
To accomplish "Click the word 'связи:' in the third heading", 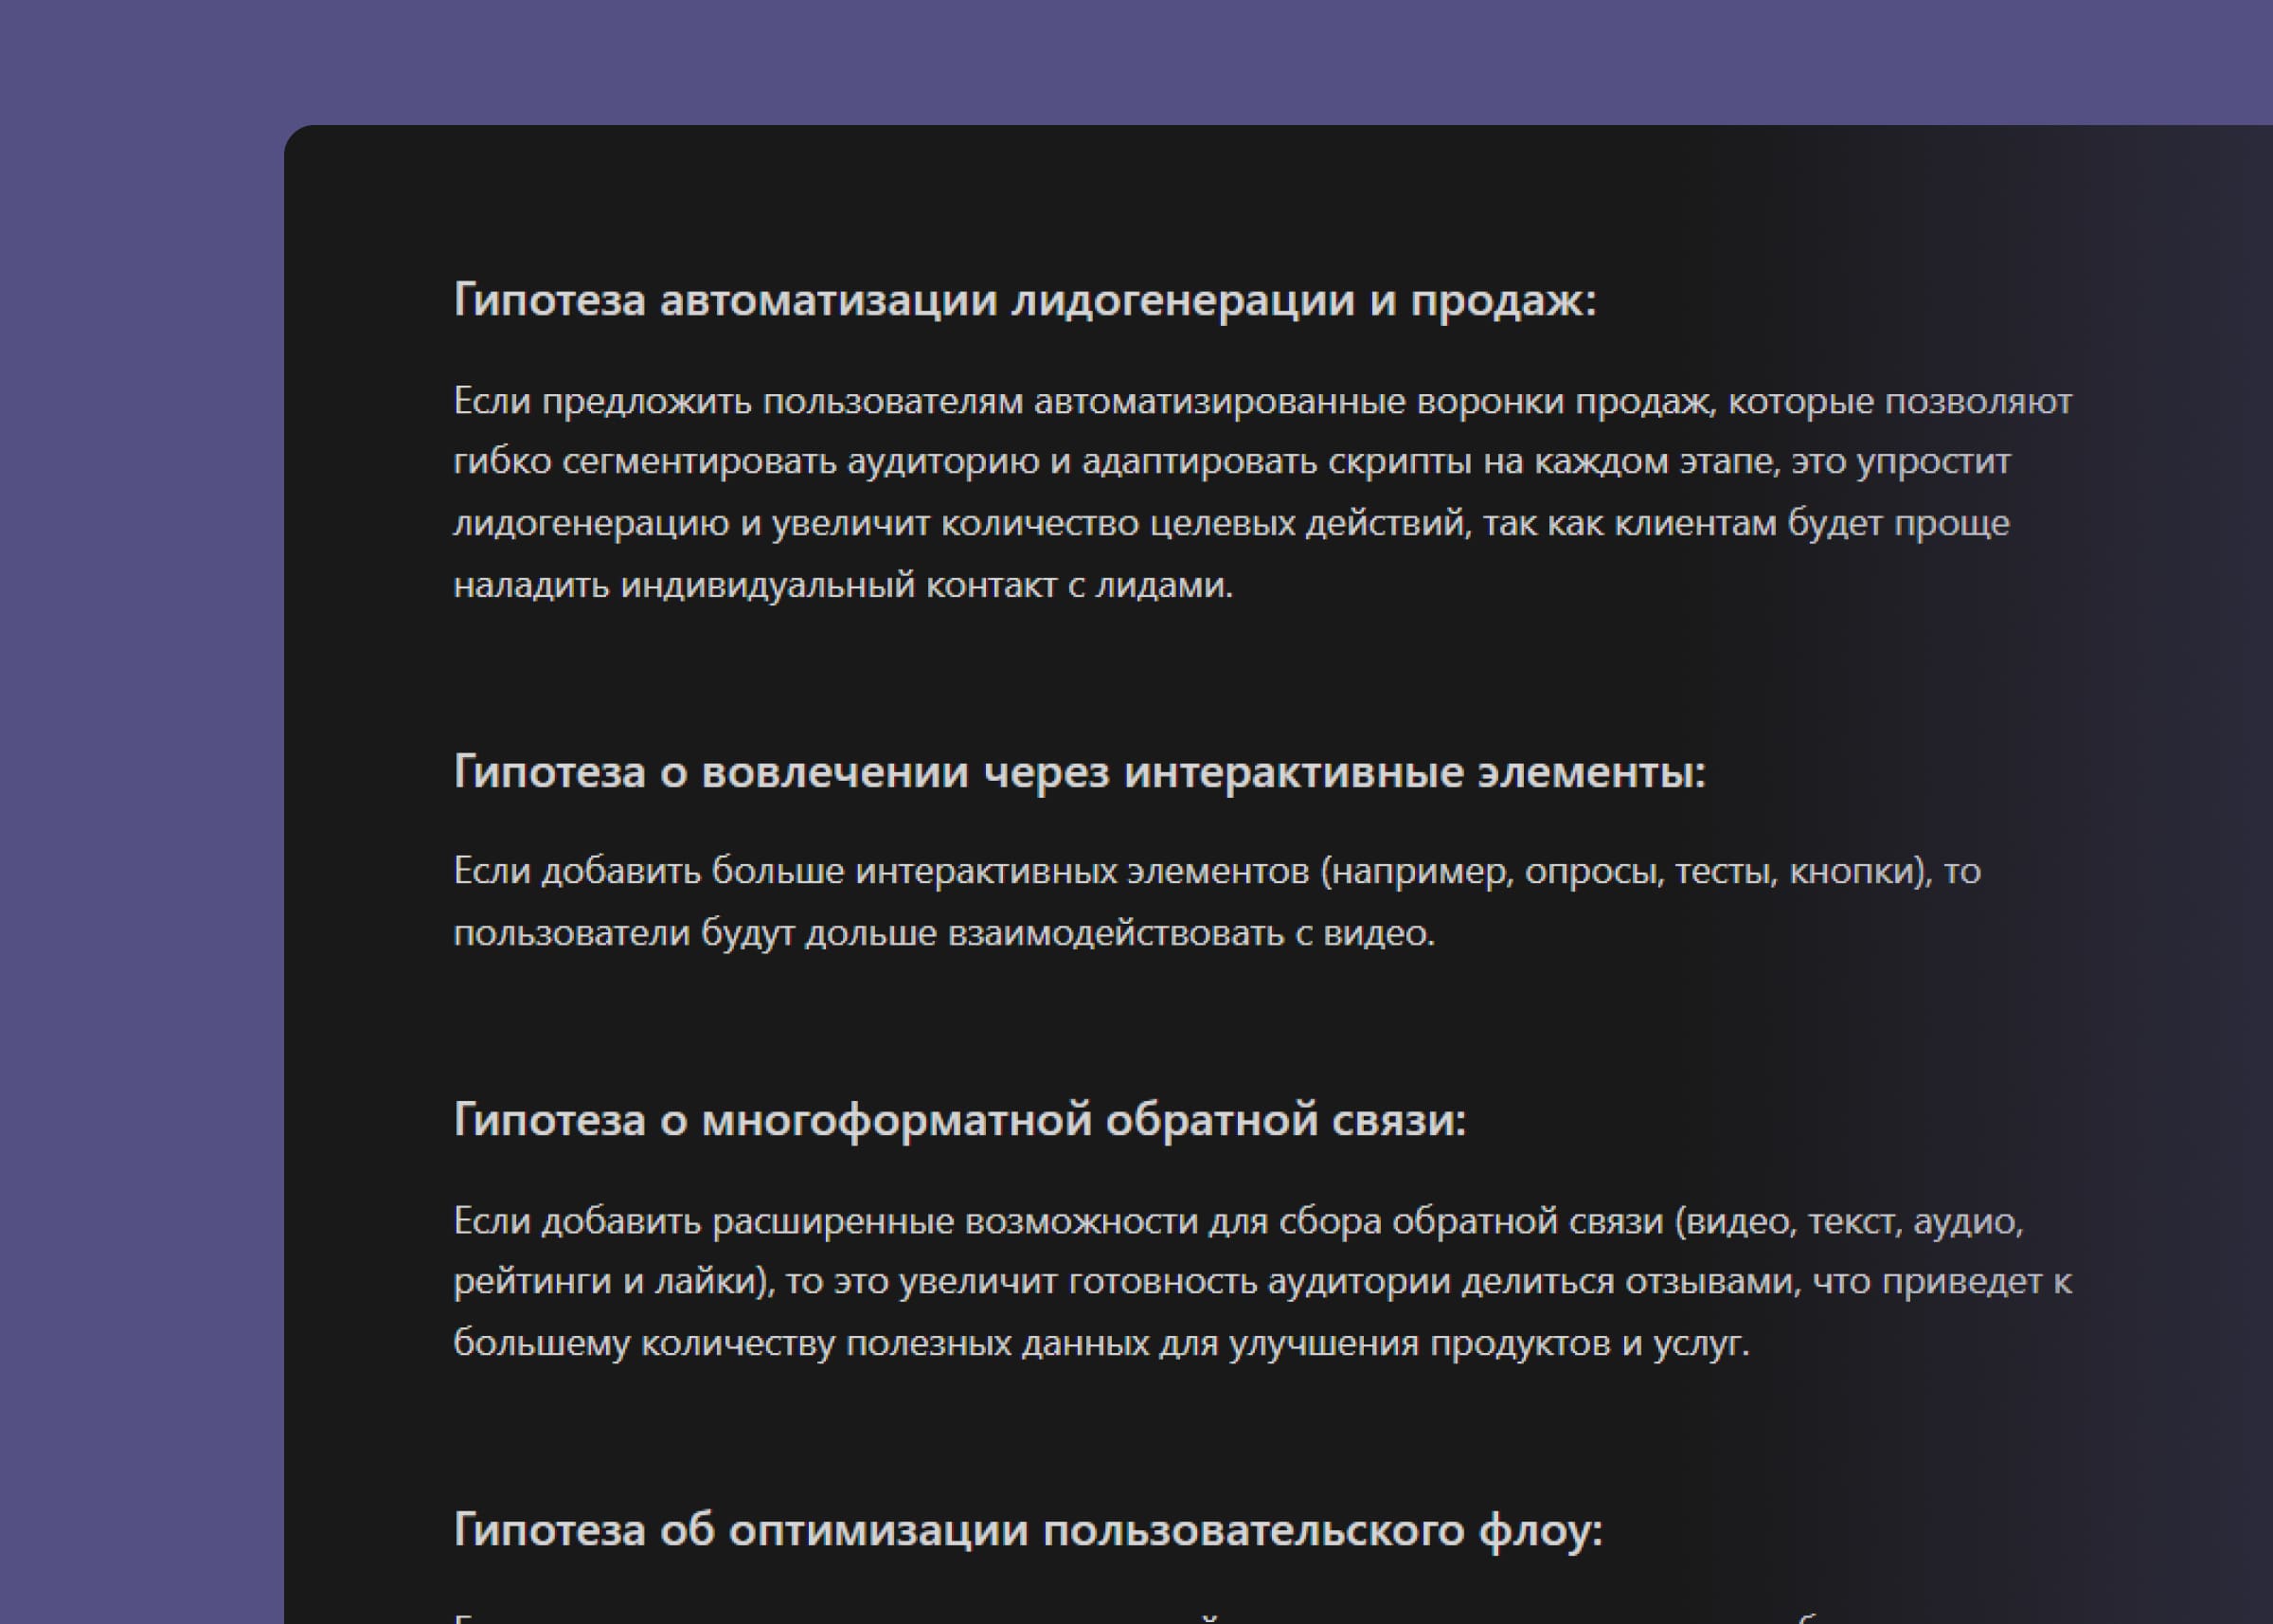I will pos(1399,1119).
